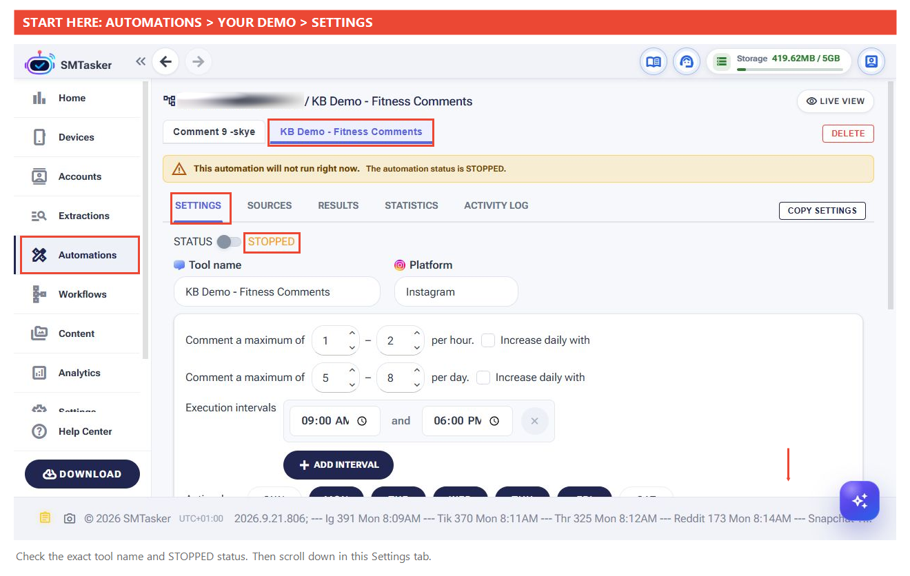This screenshot has height=576, width=910.
Task: Click the Platform field showing Instagram
Action: [x=456, y=291]
